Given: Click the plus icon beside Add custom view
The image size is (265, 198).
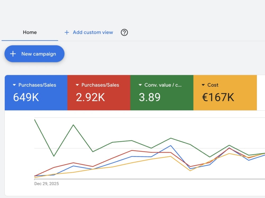Looking at the screenshot, I should (67, 32).
